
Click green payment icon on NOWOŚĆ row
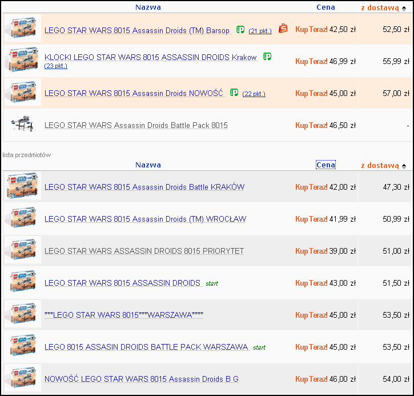pyautogui.click(x=234, y=93)
